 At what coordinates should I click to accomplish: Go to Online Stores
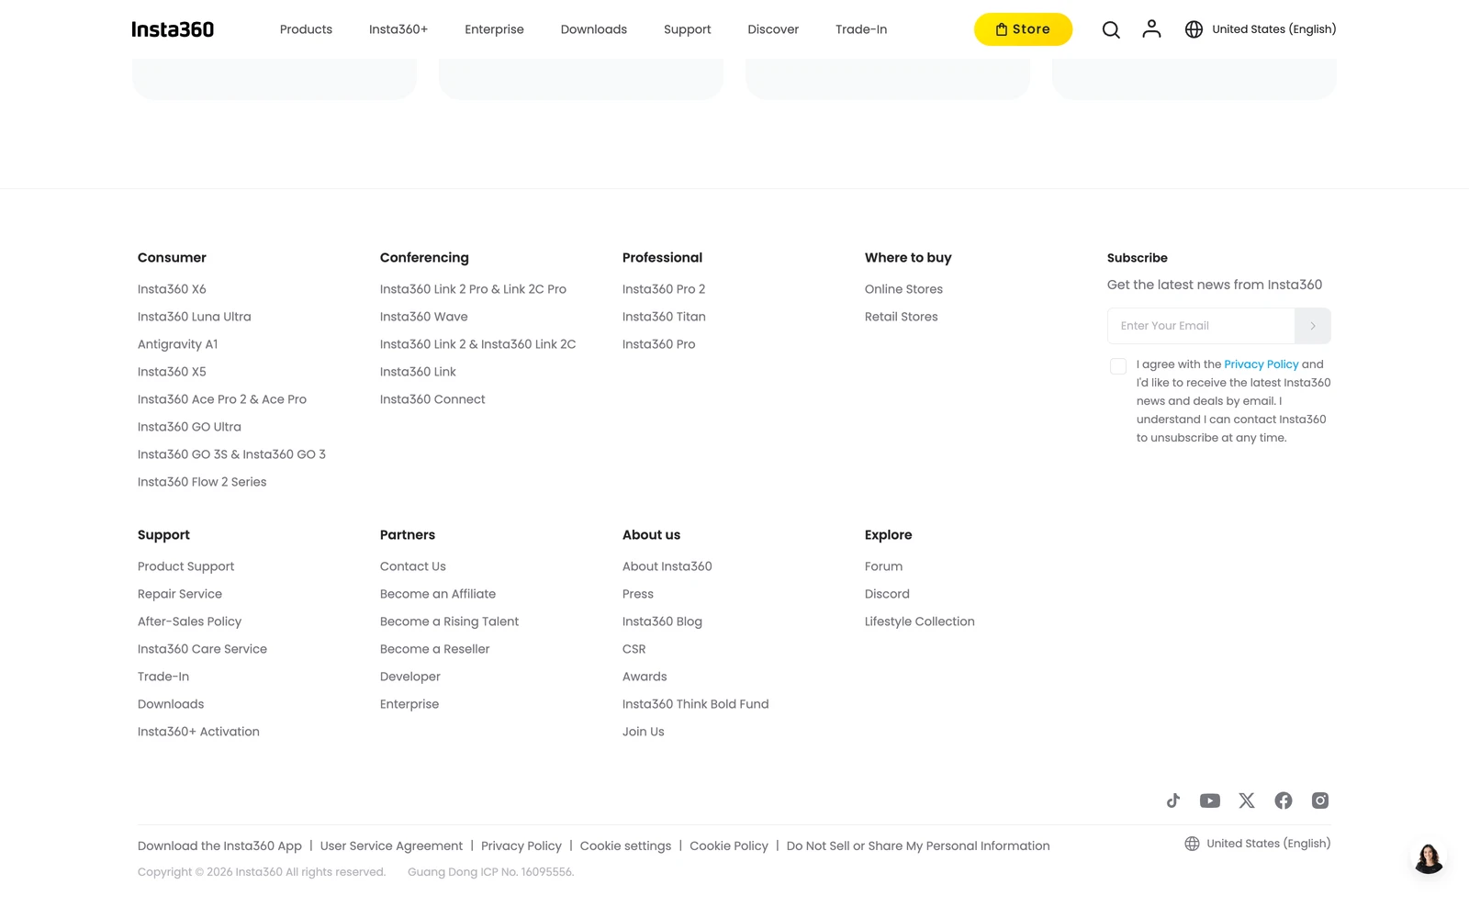[903, 289]
